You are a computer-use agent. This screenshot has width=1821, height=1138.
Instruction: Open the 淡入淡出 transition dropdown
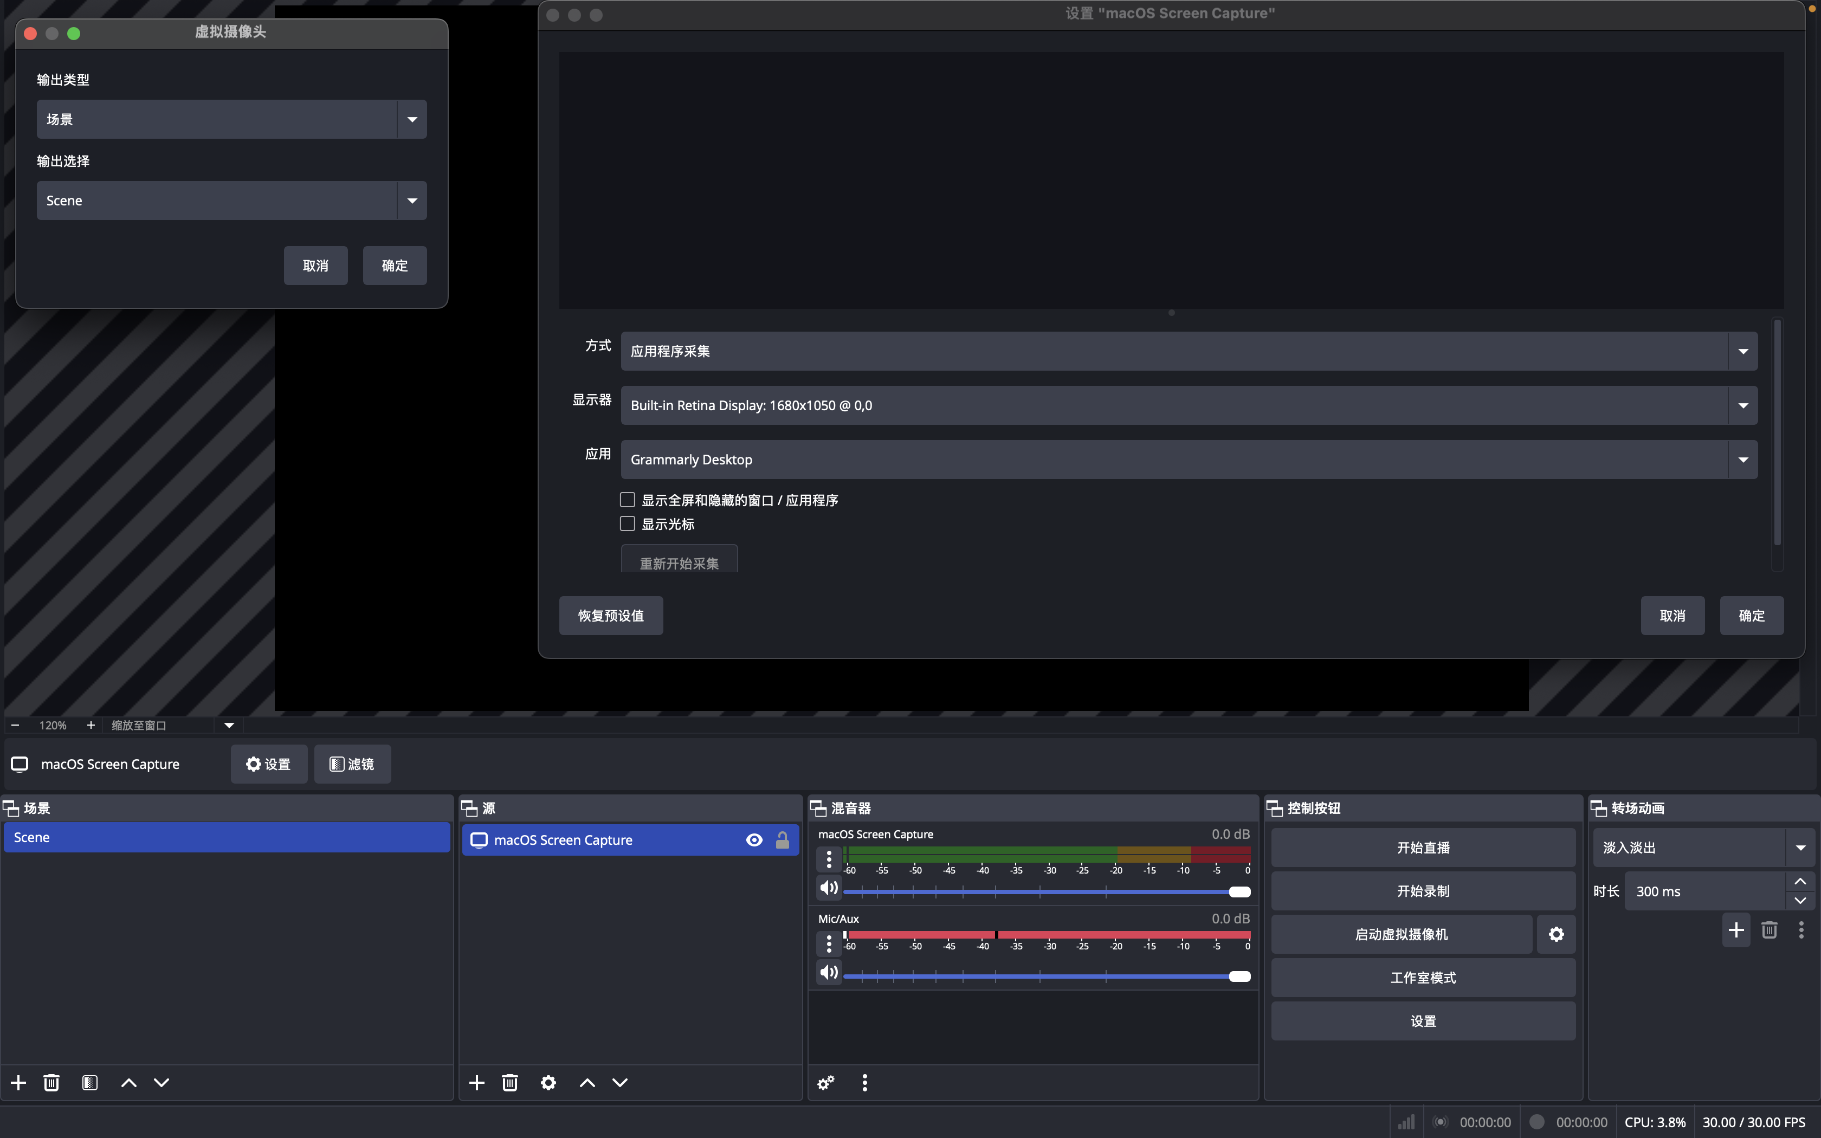point(1703,848)
